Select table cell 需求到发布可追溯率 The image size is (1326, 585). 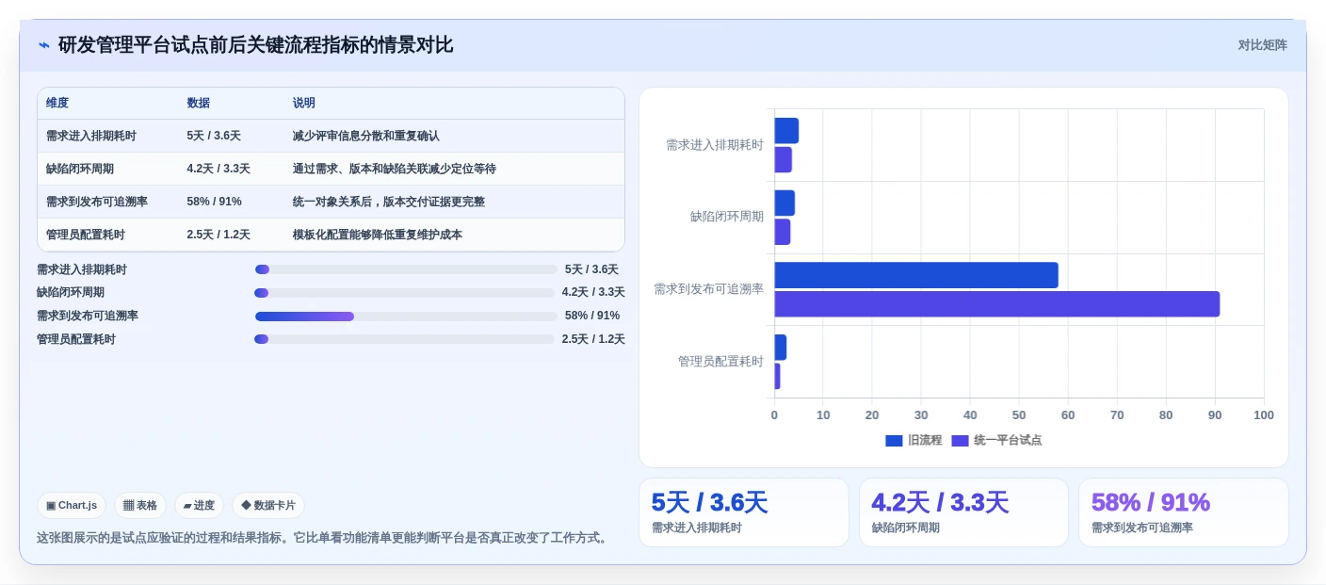point(97,202)
